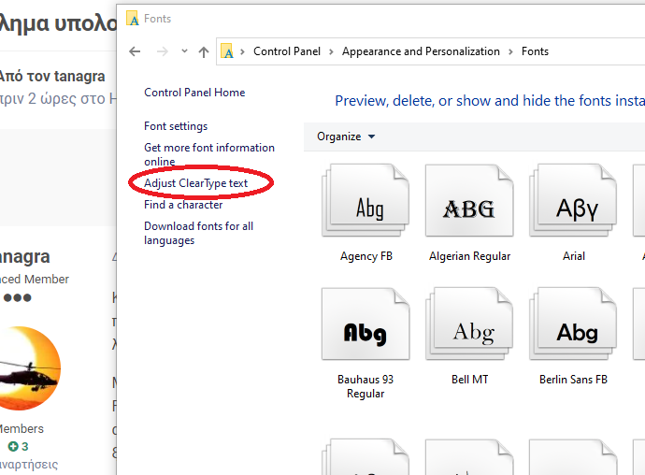Click Get more font information online
The height and width of the screenshot is (475, 645).
click(x=209, y=154)
